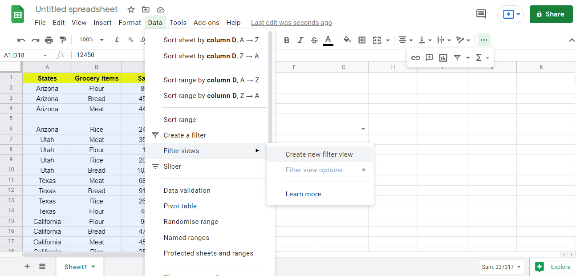This screenshot has width=576, height=276.
Task: Toggle italic formatting
Action: click(x=300, y=40)
